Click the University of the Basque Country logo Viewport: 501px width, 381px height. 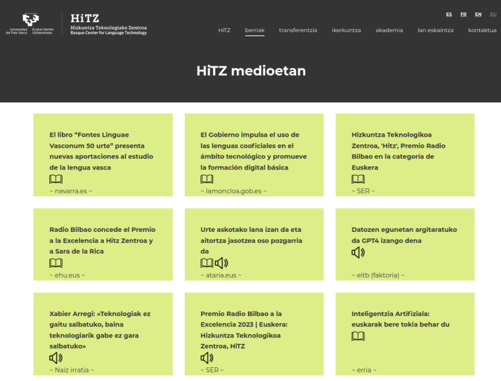coord(30,24)
